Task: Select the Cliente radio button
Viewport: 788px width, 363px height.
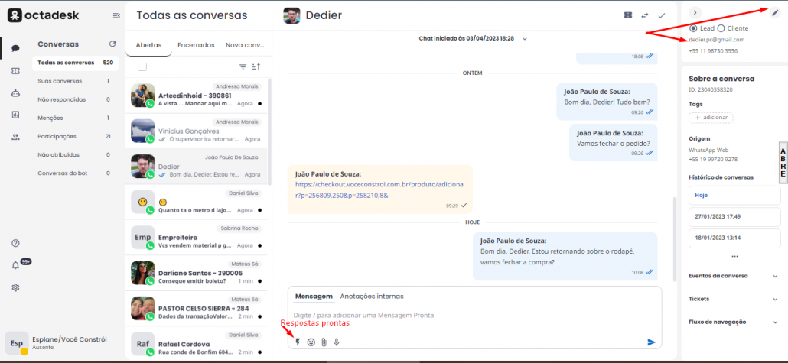Action: [721, 28]
